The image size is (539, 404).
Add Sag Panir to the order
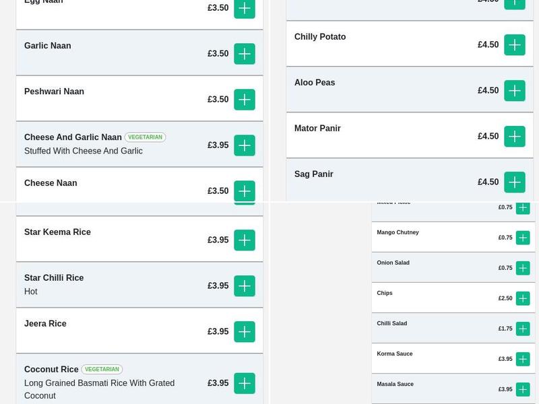point(515,182)
